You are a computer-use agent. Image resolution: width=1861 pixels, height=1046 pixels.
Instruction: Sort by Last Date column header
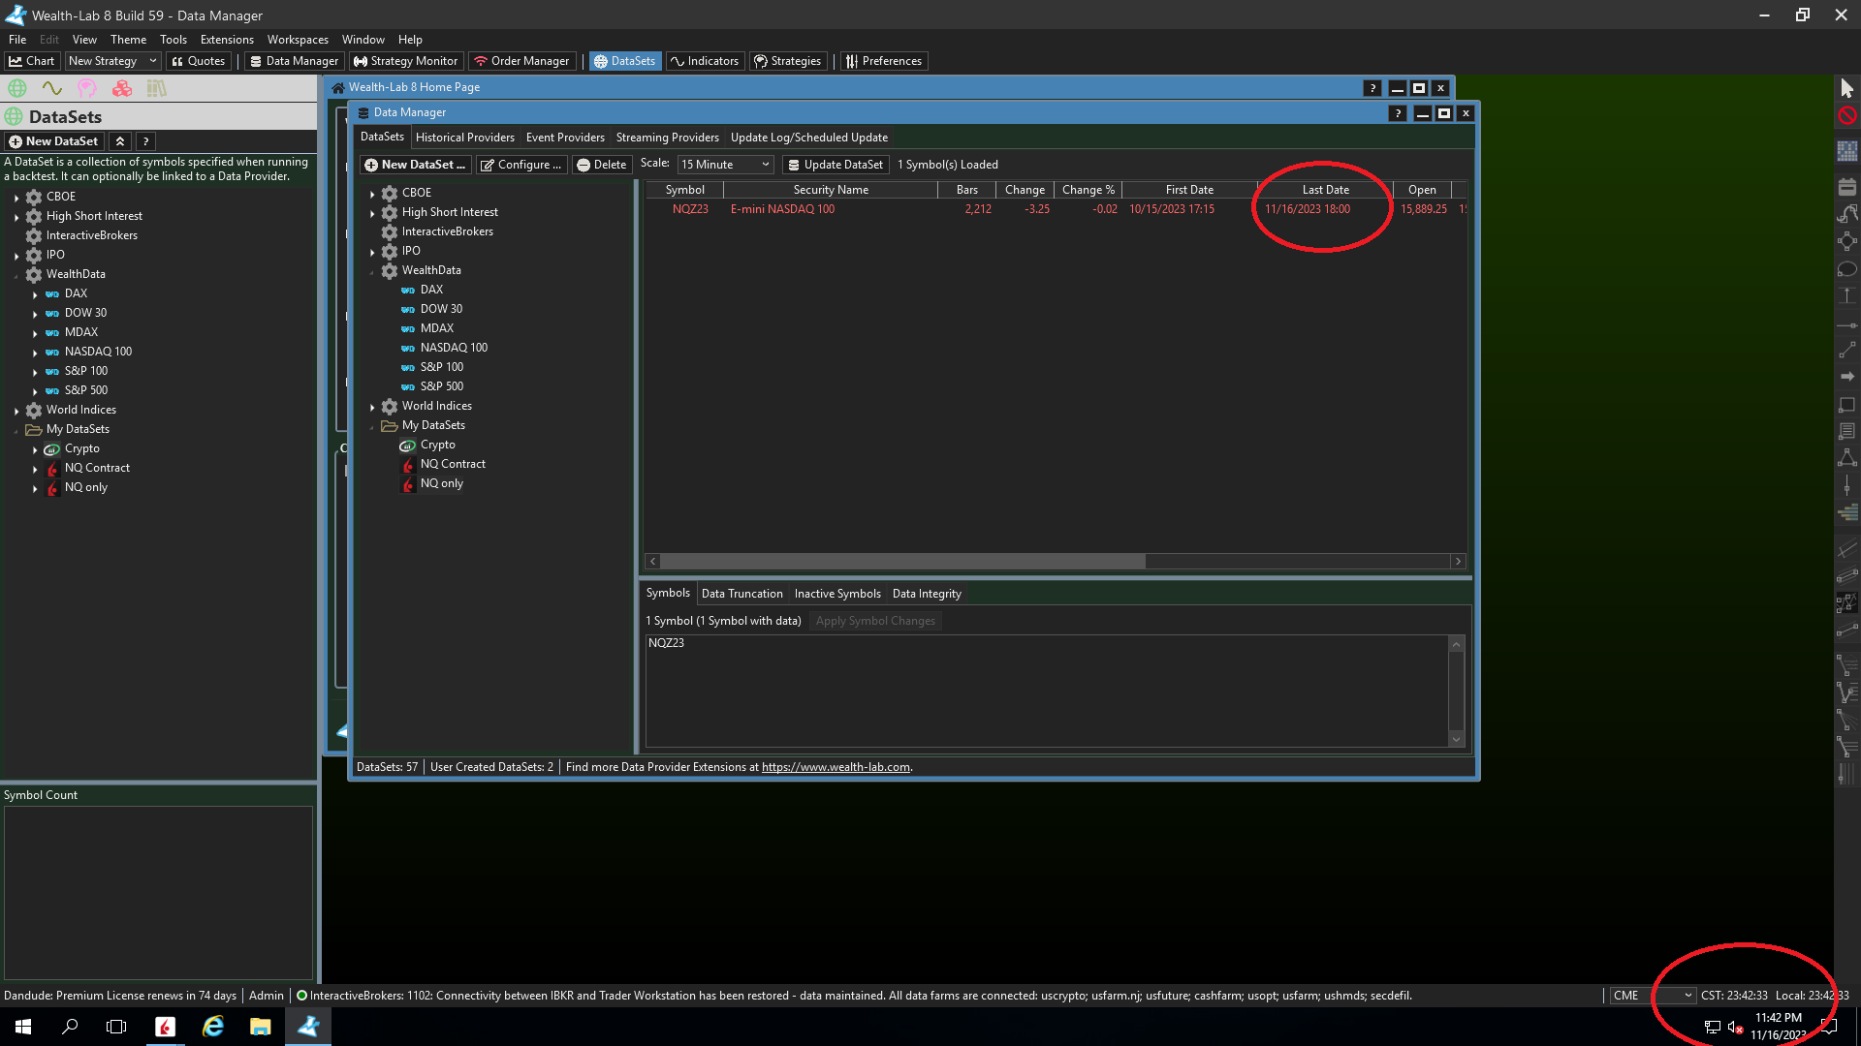pyautogui.click(x=1325, y=190)
